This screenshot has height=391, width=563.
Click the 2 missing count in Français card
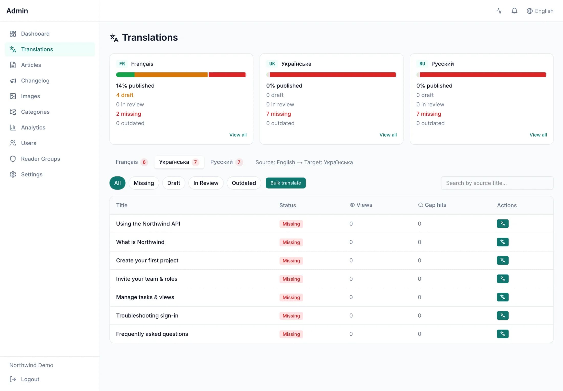(x=128, y=114)
